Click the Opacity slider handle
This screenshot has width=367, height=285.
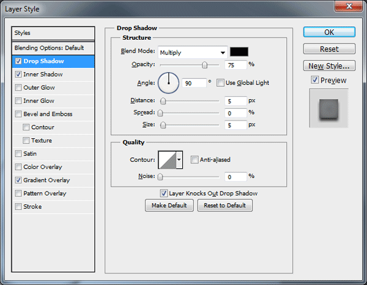pyautogui.click(x=204, y=65)
